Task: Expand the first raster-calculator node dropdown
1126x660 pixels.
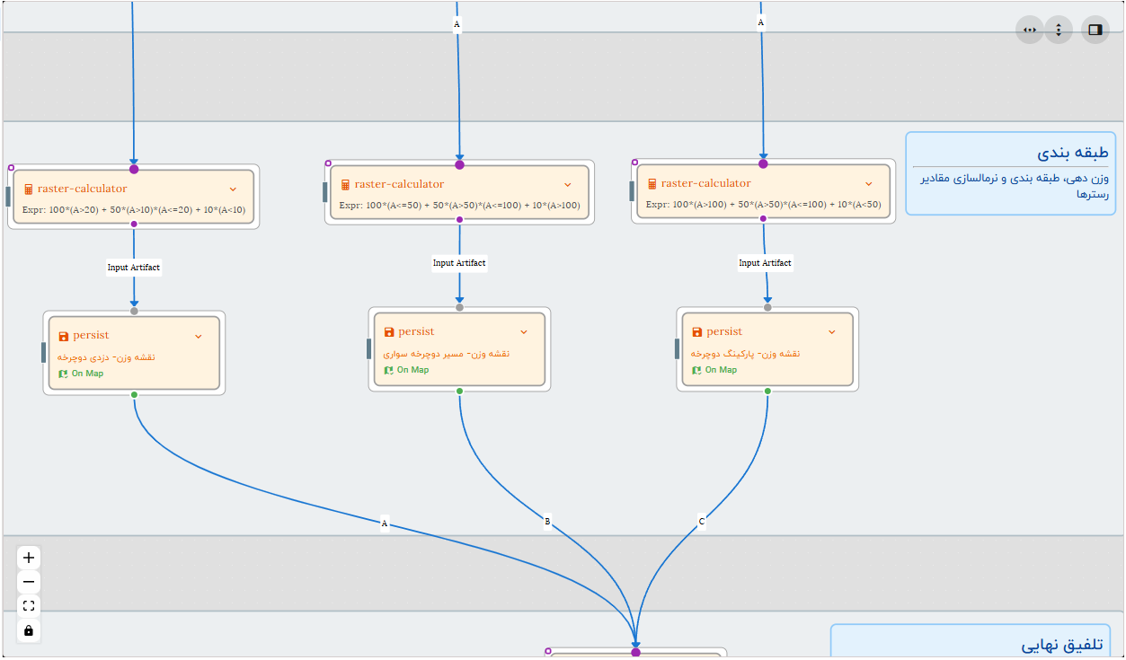Action: tap(233, 189)
